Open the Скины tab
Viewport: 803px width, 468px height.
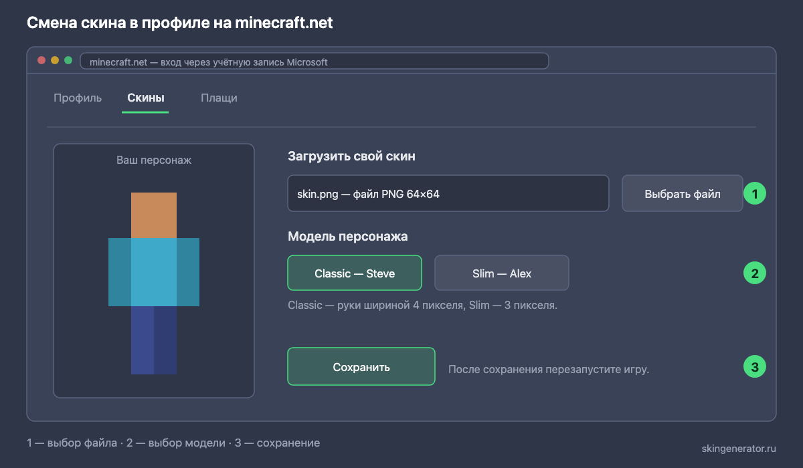145,98
